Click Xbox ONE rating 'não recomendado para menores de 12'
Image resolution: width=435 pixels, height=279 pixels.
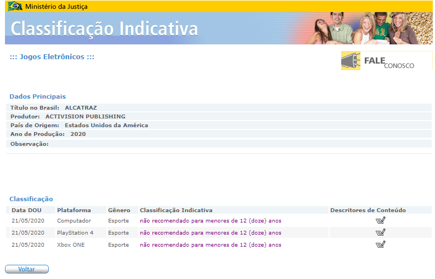[211, 245]
